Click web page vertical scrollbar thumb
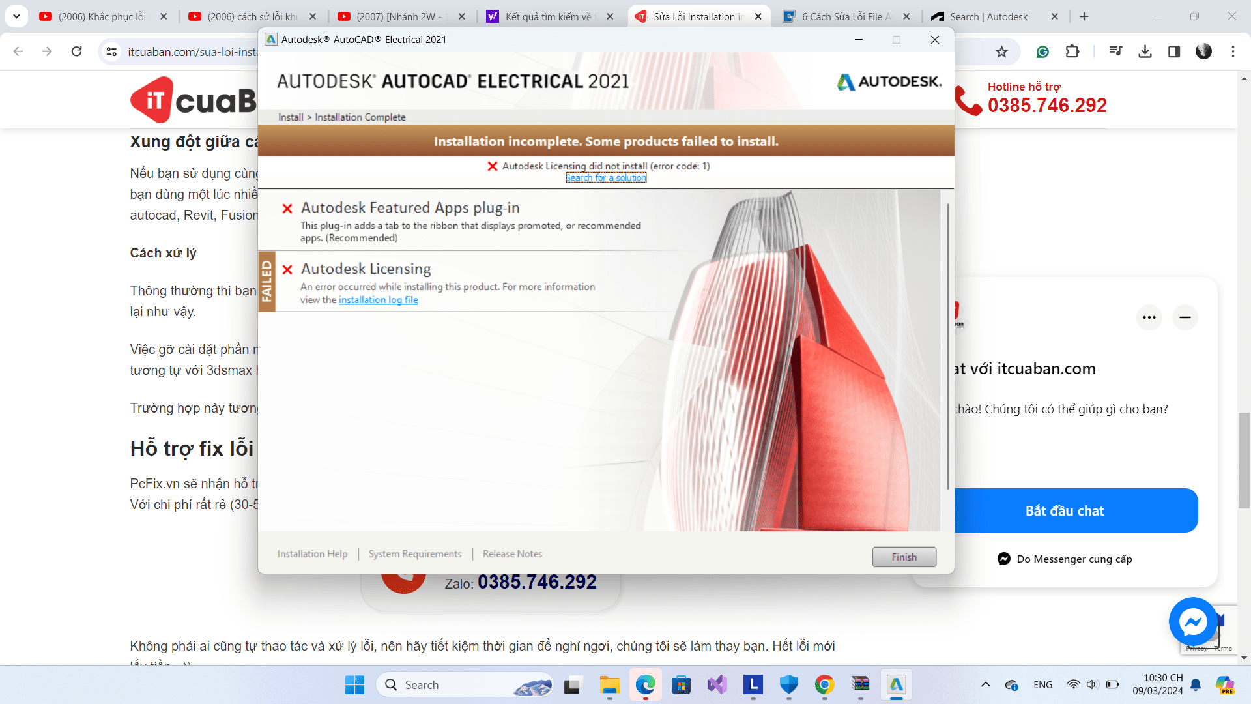The height and width of the screenshot is (704, 1251). click(x=1244, y=460)
